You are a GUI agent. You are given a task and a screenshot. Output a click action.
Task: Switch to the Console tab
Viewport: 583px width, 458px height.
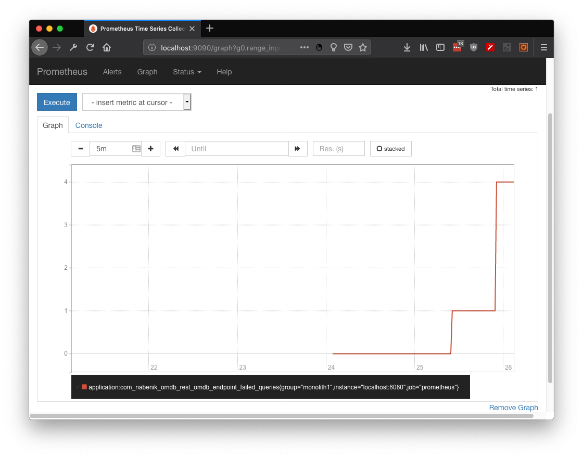88,125
